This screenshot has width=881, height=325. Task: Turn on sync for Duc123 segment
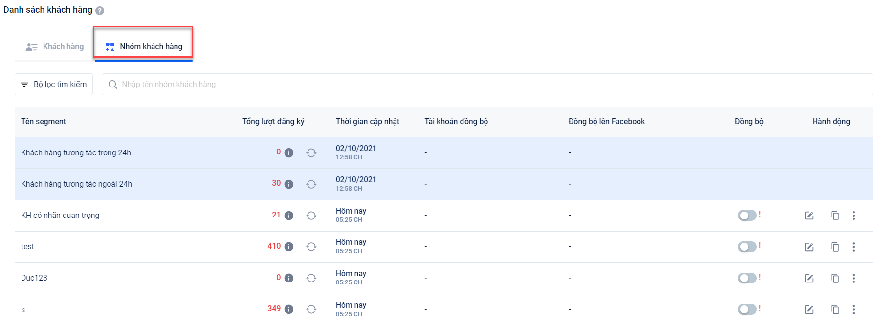point(747,278)
